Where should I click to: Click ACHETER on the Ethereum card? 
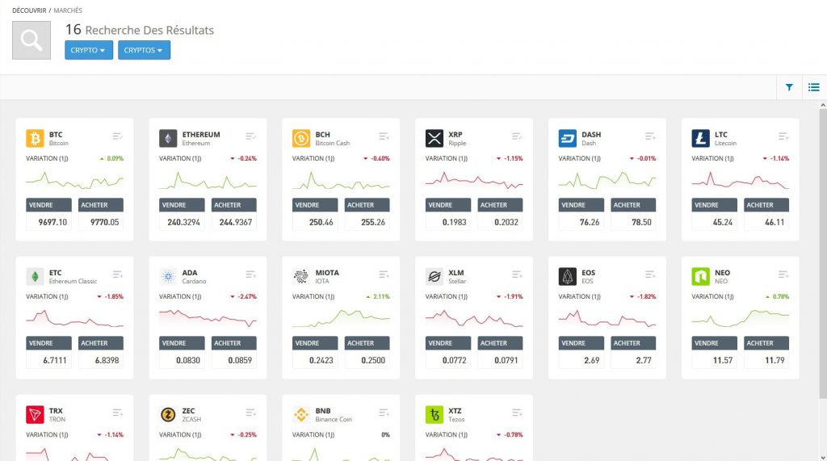point(233,205)
